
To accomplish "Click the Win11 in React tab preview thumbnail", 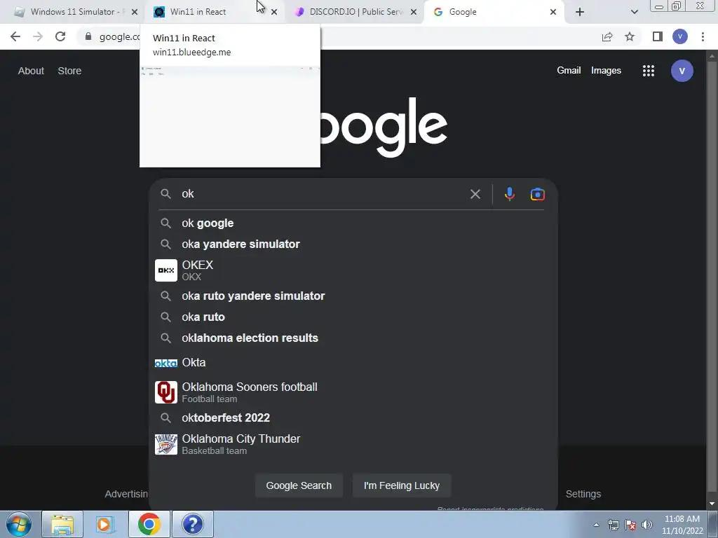I will pos(230,117).
